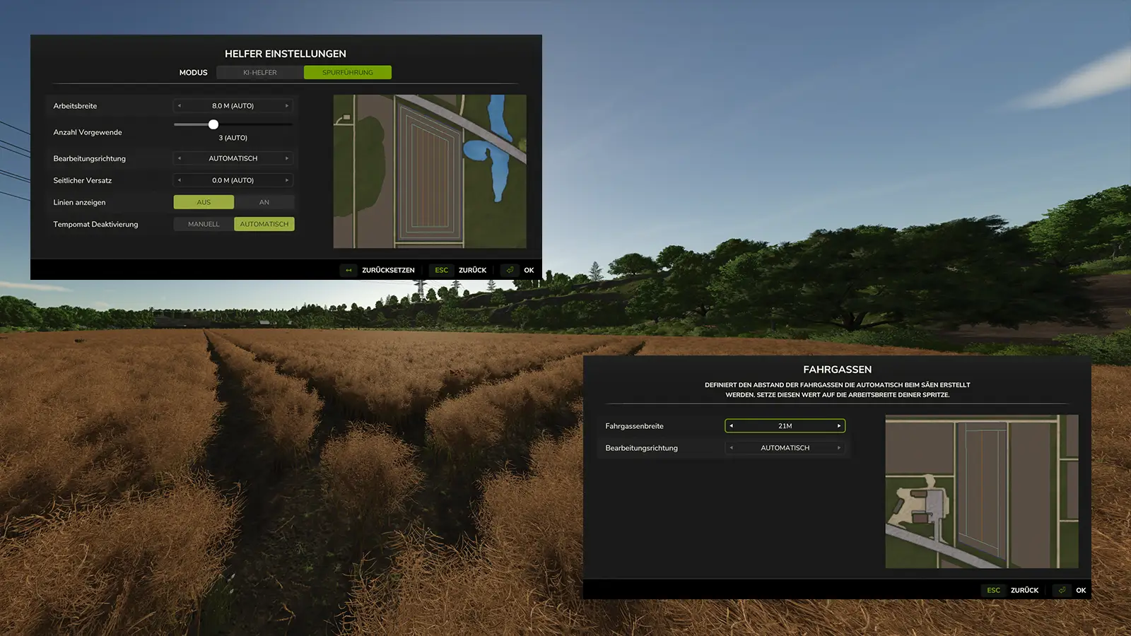Viewport: 1131px width, 636px height.
Task: Increase Seitlicher Versatz with right arrow
Action: [x=286, y=180]
